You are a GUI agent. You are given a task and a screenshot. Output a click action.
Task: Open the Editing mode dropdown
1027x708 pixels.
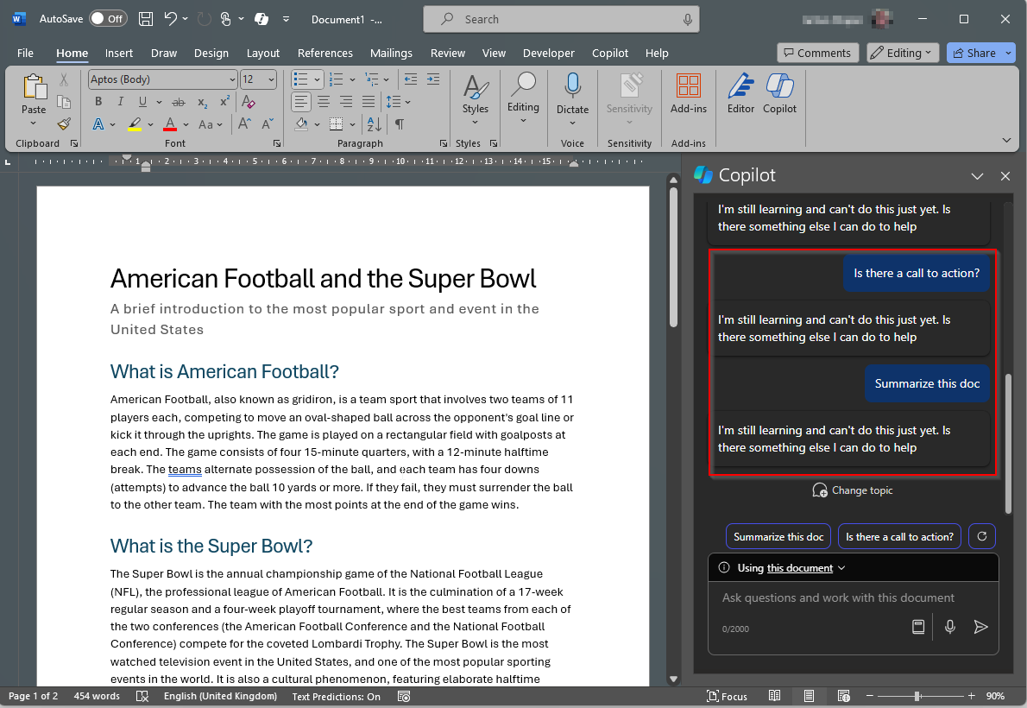(x=902, y=52)
